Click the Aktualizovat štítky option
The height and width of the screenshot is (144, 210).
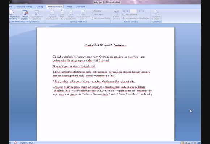click(x=100, y=18)
